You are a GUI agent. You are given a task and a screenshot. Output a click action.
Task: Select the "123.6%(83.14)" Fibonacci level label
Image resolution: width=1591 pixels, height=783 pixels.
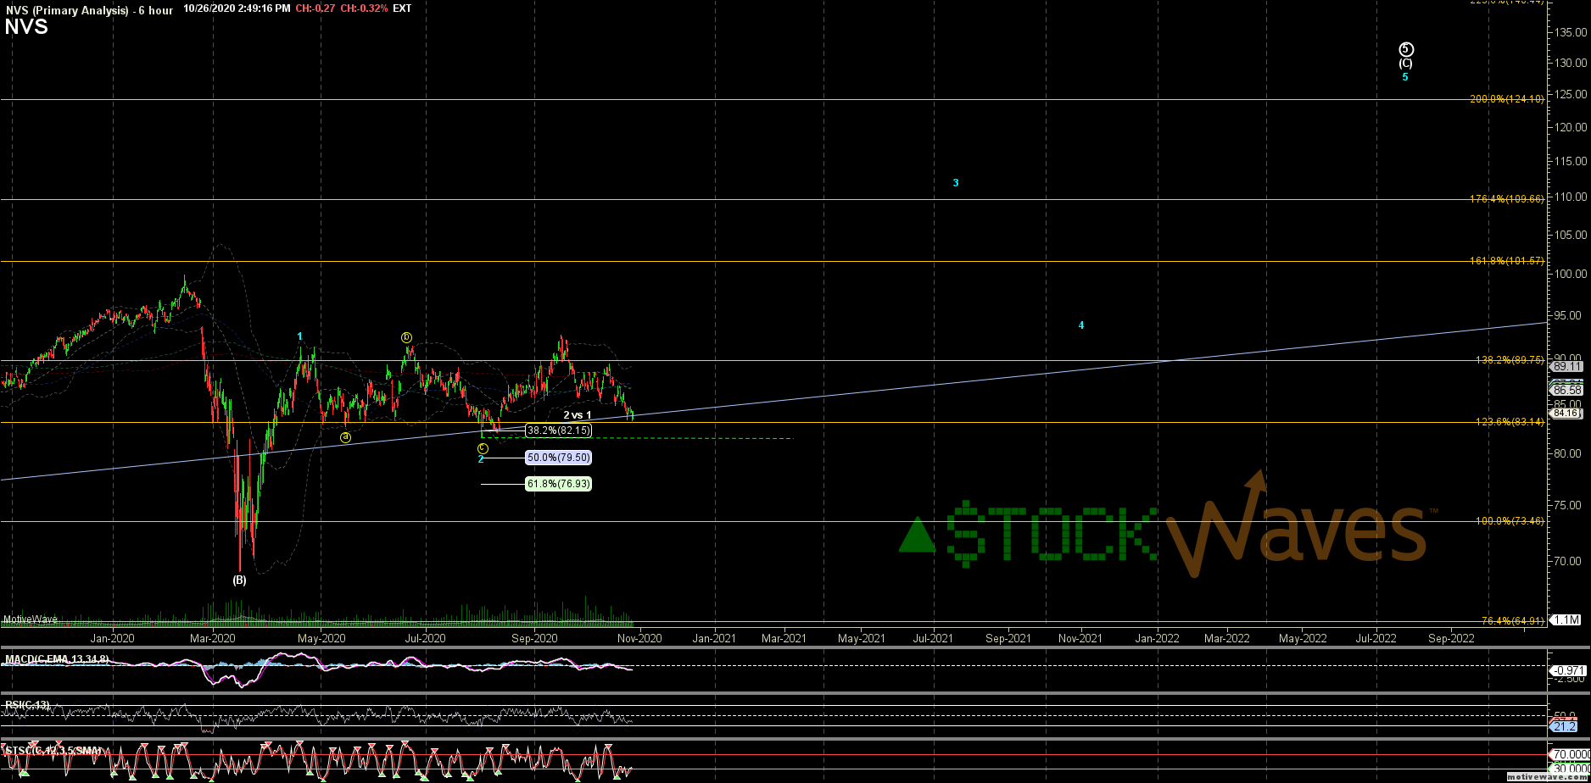point(1510,421)
